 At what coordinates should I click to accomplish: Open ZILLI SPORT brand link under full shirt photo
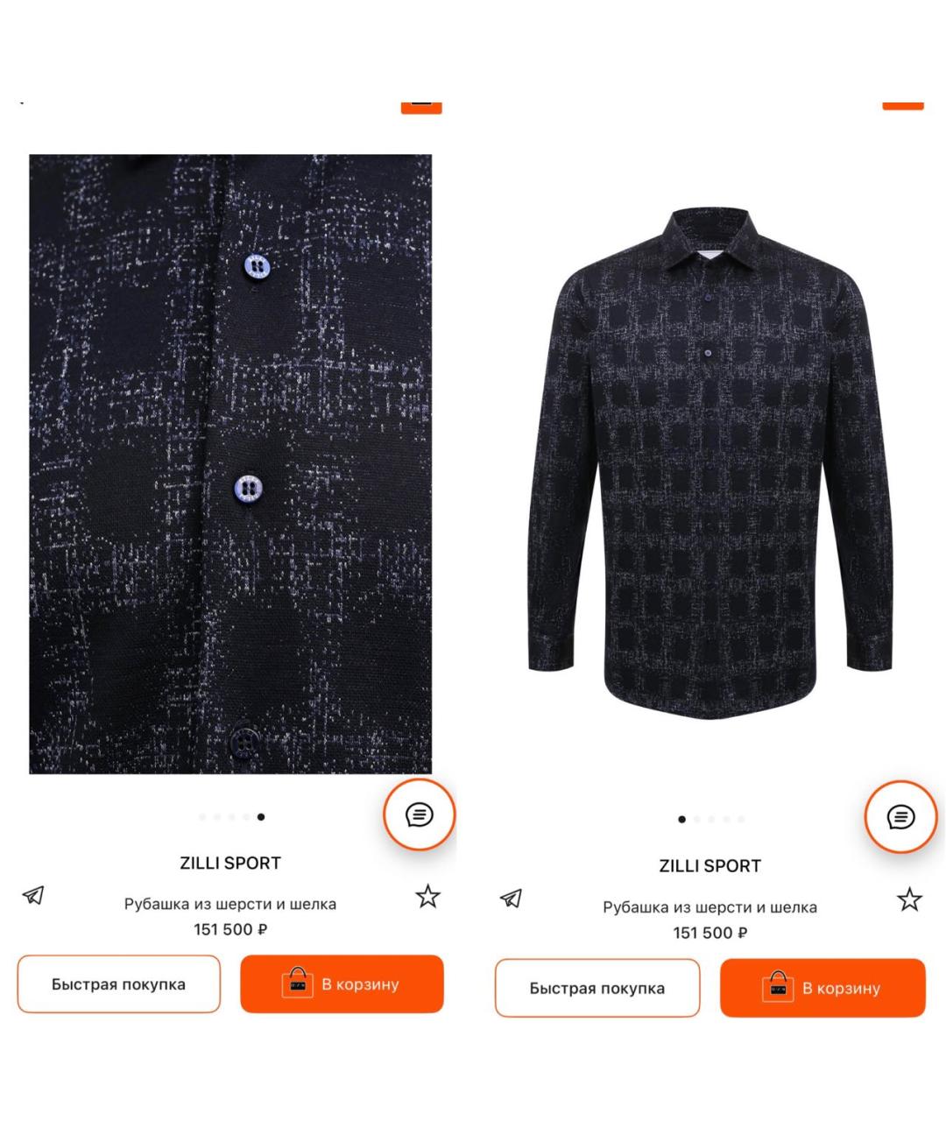pos(709,866)
